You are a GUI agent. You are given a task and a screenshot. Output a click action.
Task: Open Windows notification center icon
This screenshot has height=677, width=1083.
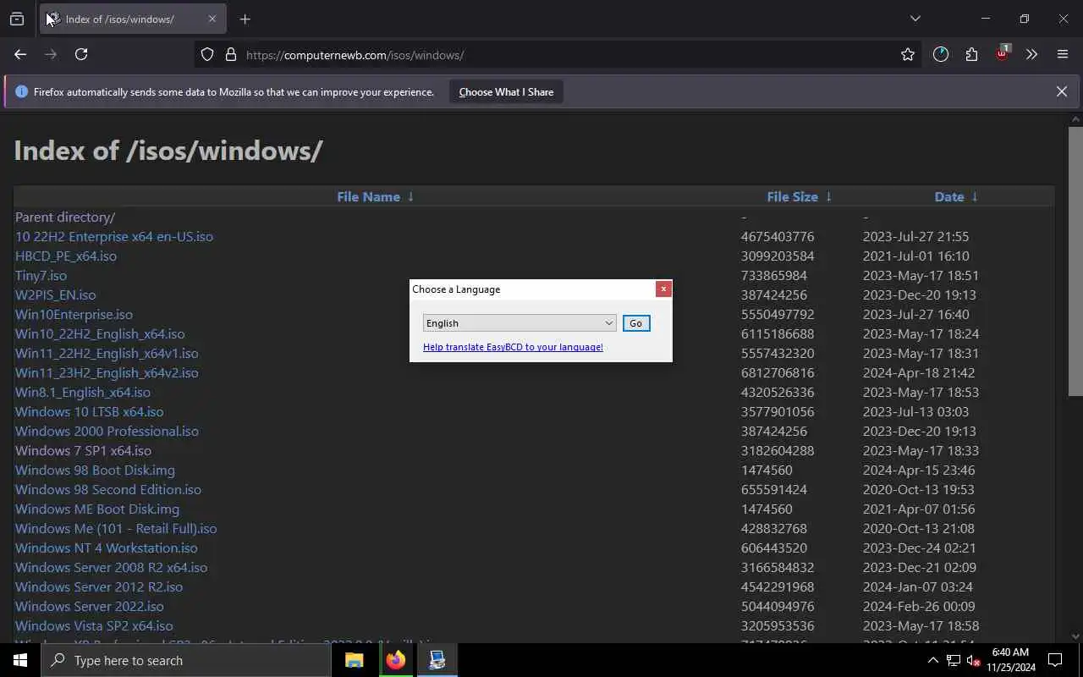click(1055, 660)
